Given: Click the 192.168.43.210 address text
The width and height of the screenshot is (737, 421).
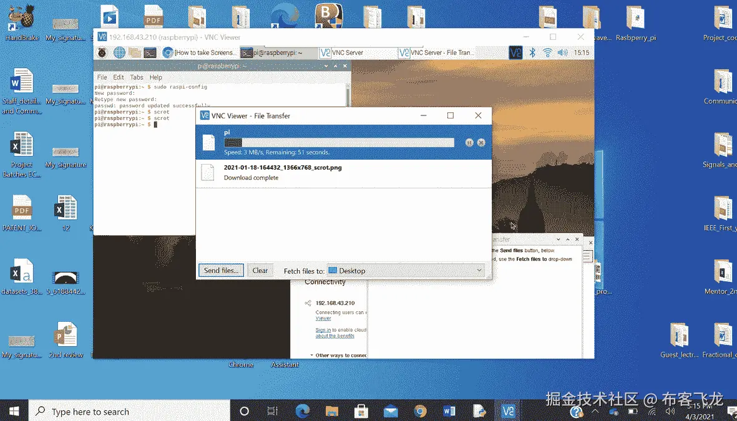Looking at the screenshot, I should coord(334,303).
